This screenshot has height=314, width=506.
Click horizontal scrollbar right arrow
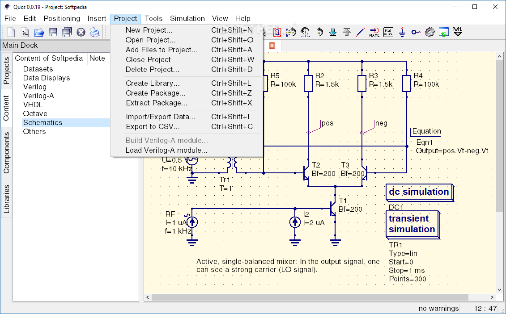point(492,297)
